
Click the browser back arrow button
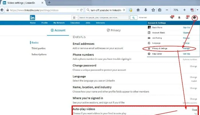click(2, 10)
